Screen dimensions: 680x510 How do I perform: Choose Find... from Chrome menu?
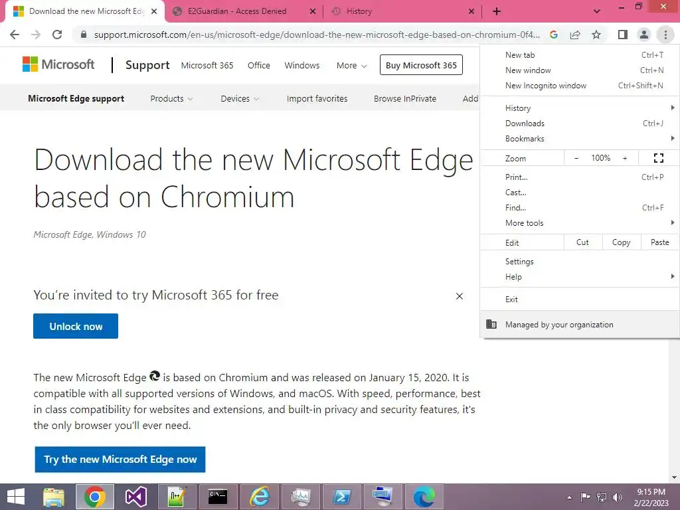pos(580,207)
